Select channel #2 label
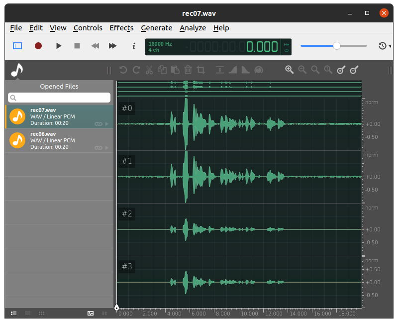398x323 pixels. (x=127, y=214)
